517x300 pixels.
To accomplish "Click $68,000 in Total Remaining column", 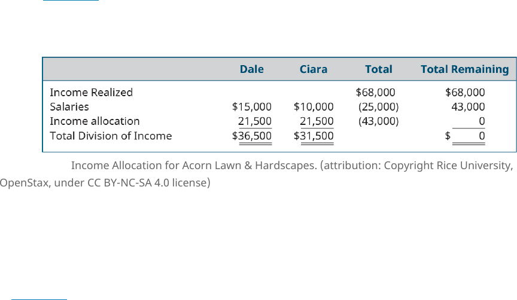I will tap(465, 92).
